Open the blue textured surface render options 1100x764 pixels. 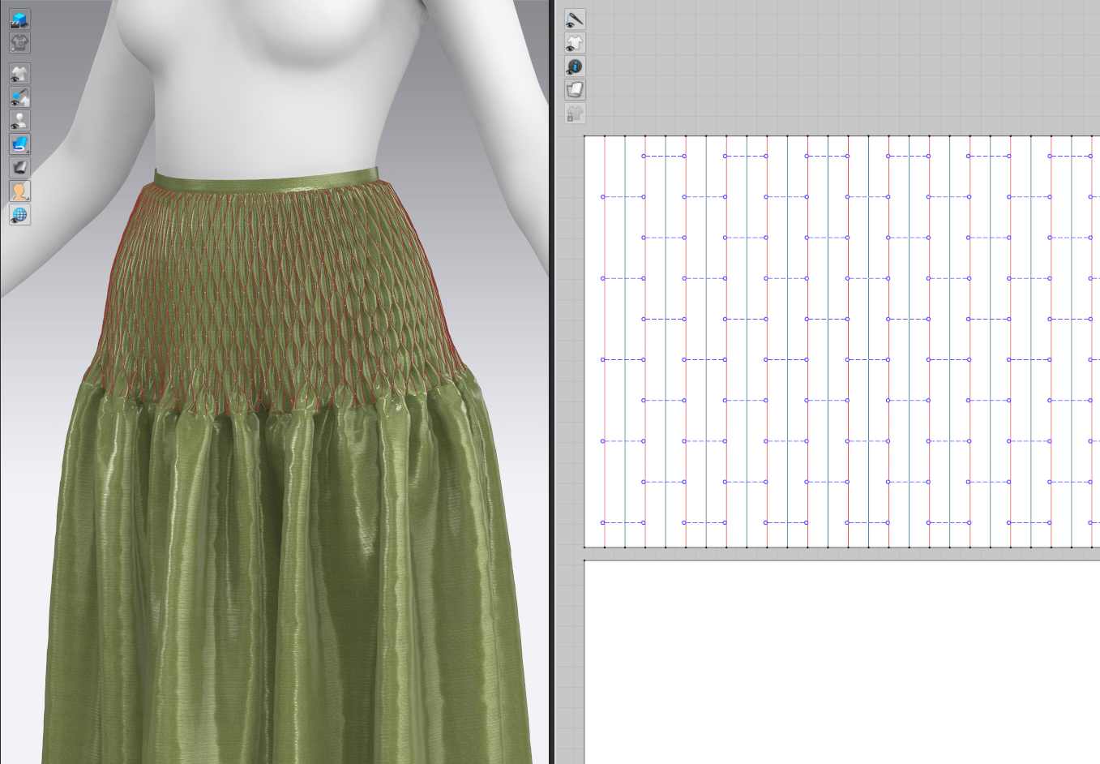pyautogui.click(x=19, y=144)
